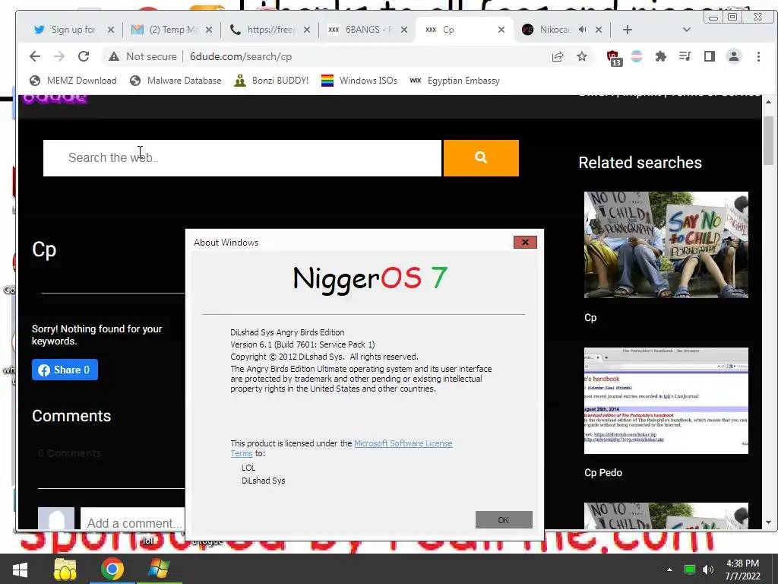Click the share page icon in address bar
Viewport: 778px width, 584px height.
click(558, 56)
